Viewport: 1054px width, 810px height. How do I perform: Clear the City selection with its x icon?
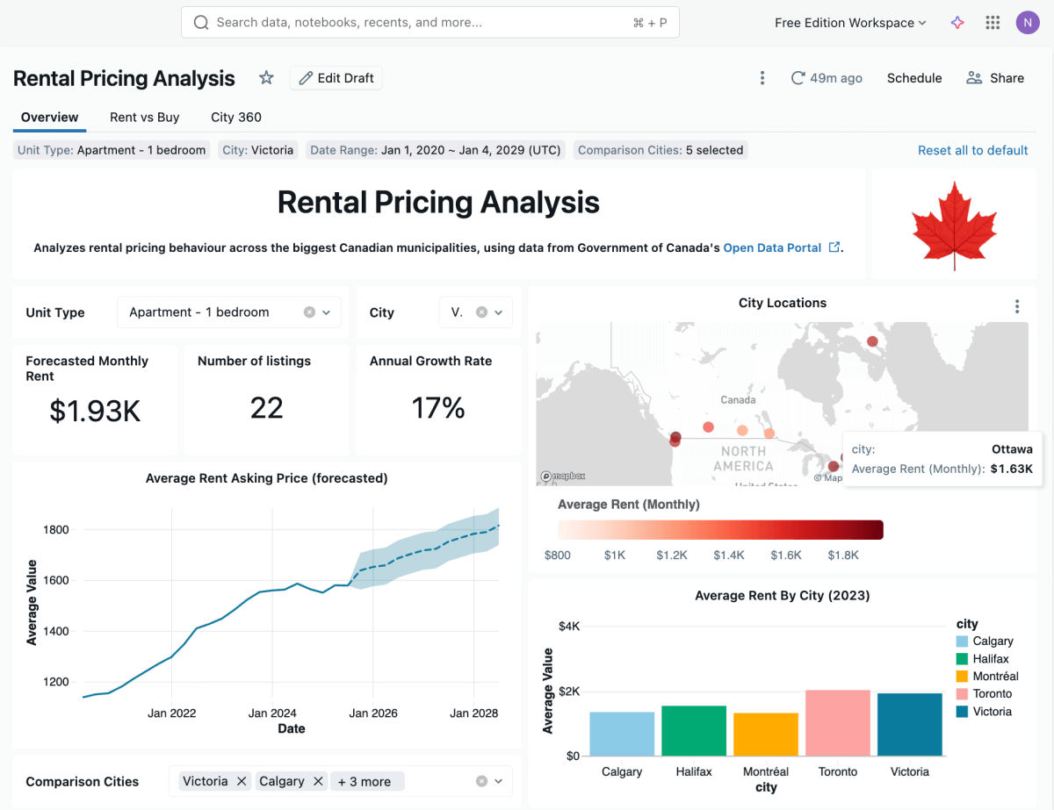coord(481,312)
